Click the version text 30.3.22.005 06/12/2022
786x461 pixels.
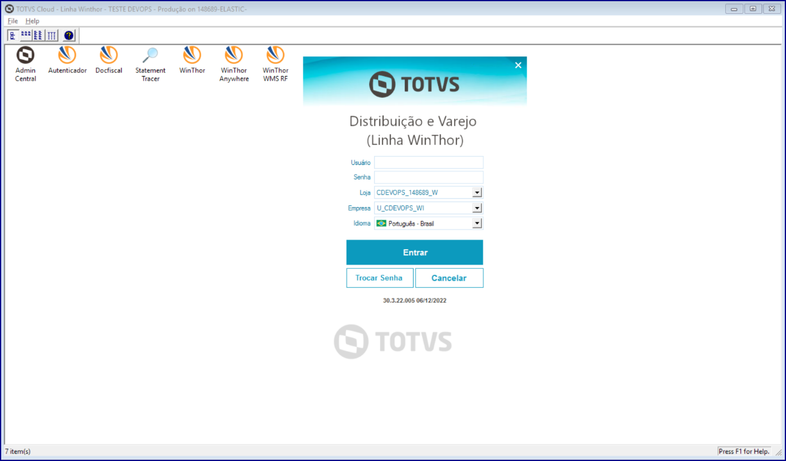pos(415,301)
